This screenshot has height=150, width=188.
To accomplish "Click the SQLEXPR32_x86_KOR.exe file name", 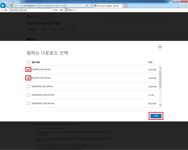I will 42,86.
